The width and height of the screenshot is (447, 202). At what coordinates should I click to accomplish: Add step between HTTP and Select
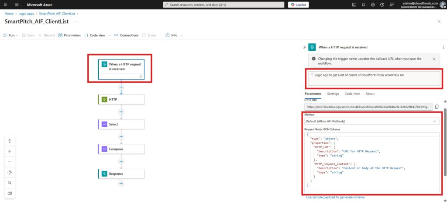coord(121,112)
